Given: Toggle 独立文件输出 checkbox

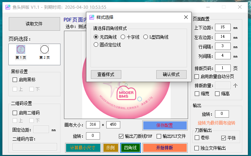Looking at the screenshot, I should (197, 148).
